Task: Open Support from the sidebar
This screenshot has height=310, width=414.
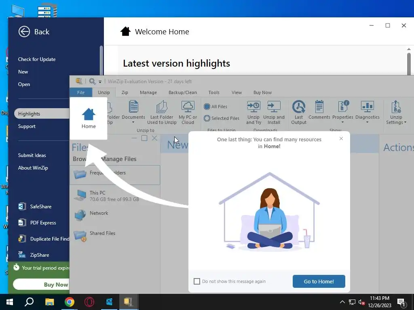Action: tap(27, 126)
